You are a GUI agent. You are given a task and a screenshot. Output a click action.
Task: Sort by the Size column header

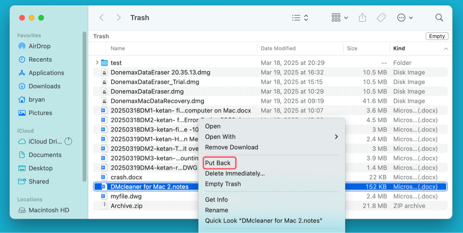352,48
